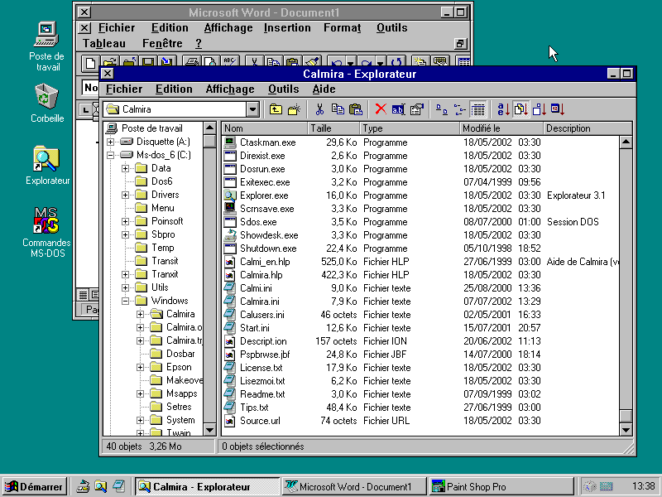Rename the selected file using toolbar icon

coord(398,109)
